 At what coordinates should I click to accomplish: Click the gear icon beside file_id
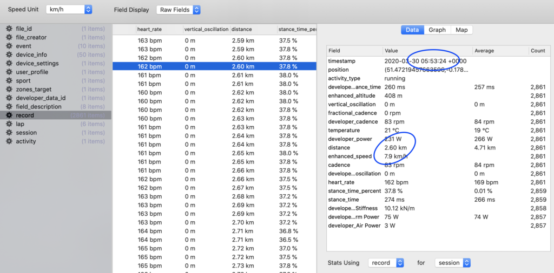coord(9,29)
